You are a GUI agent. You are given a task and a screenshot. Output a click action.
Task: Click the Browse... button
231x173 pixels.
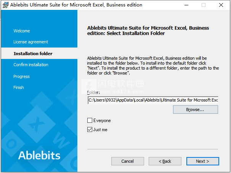click(195, 110)
